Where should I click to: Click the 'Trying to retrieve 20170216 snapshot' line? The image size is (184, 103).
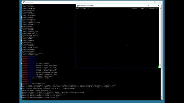pos(55,92)
